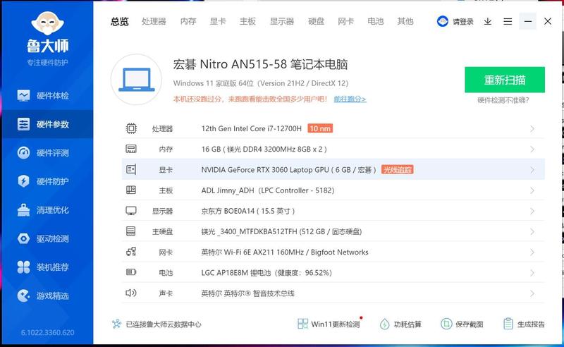The width and height of the screenshot is (564, 347).
Task: Expand the 主硬盘 row chevron
Action: coord(532,231)
